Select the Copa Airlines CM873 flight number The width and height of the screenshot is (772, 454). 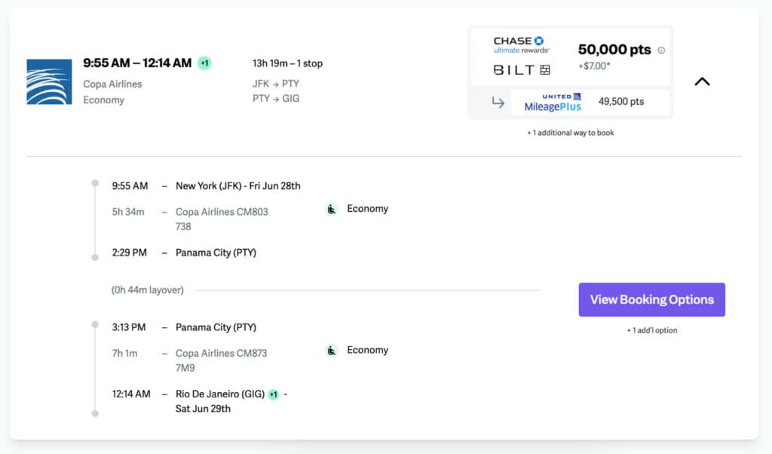(x=222, y=353)
